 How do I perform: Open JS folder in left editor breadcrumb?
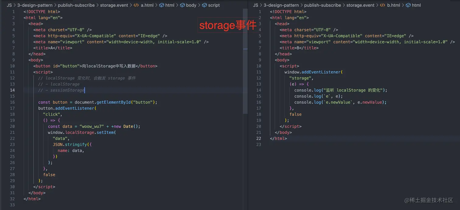[9, 5]
